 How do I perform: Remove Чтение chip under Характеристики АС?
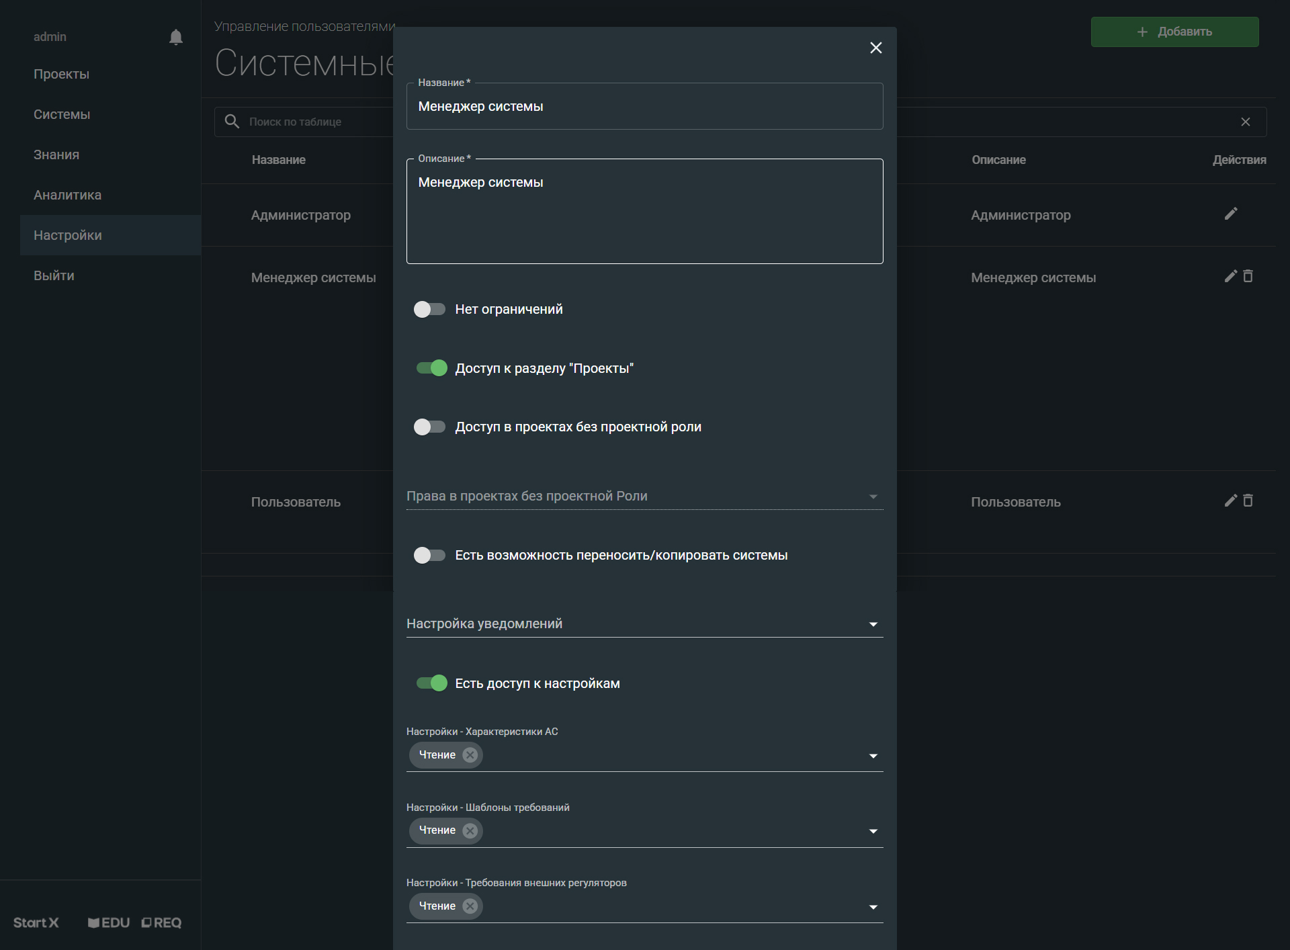(x=470, y=754)
